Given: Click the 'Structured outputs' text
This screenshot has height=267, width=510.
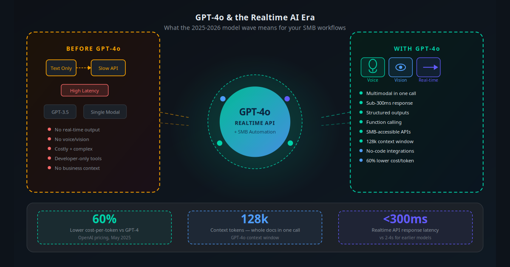Looking at the screenshot, I should pyautogui.click(x=388, y=113).
